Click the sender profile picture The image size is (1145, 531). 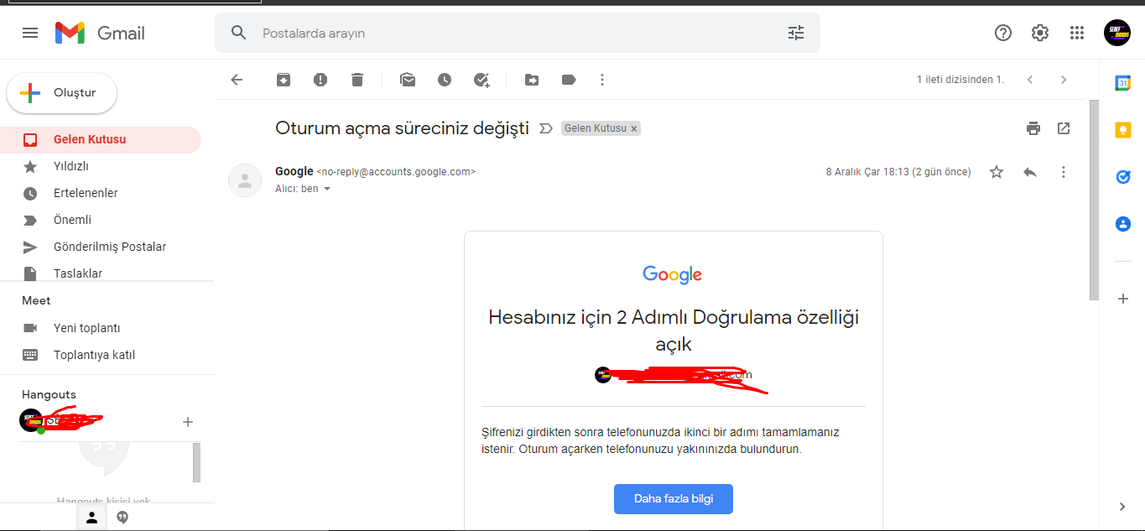[x=245, y=180]
